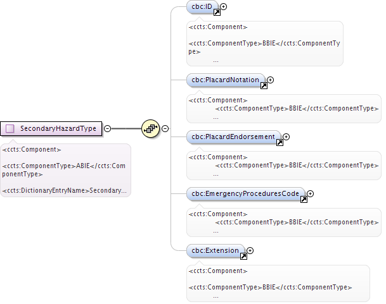
Task: Click the reference arrow icon on cbc:Extension
Action: [243, 257]
